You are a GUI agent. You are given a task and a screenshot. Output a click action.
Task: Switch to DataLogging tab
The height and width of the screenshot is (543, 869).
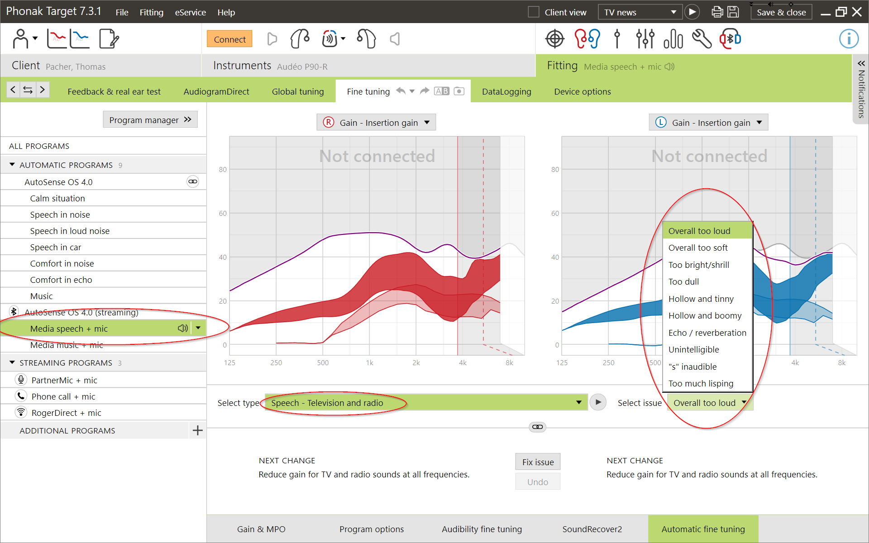506,91
